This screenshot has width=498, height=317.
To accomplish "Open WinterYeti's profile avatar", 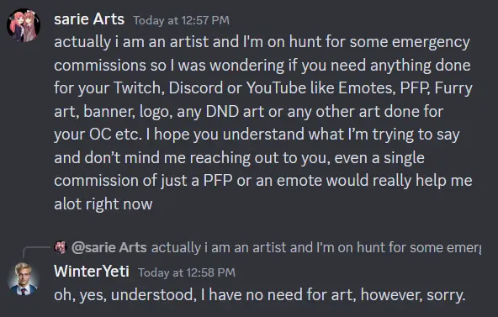I will [x=24, y=279].
